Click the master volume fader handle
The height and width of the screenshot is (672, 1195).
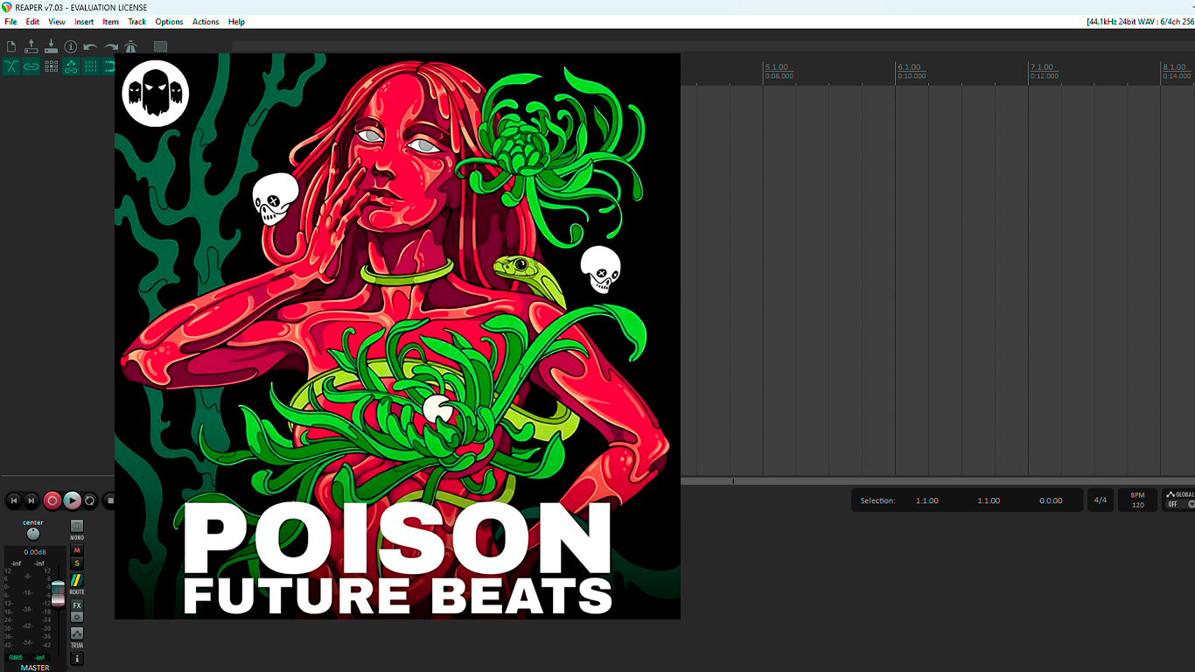(58, 593)
